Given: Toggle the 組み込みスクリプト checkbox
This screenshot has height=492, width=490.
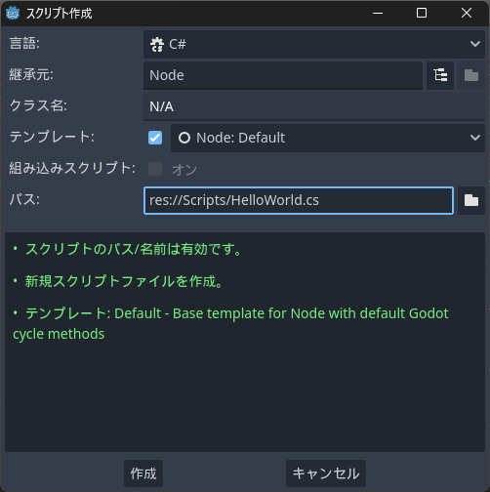Looking at the screenshot, I should coord(155,169).
